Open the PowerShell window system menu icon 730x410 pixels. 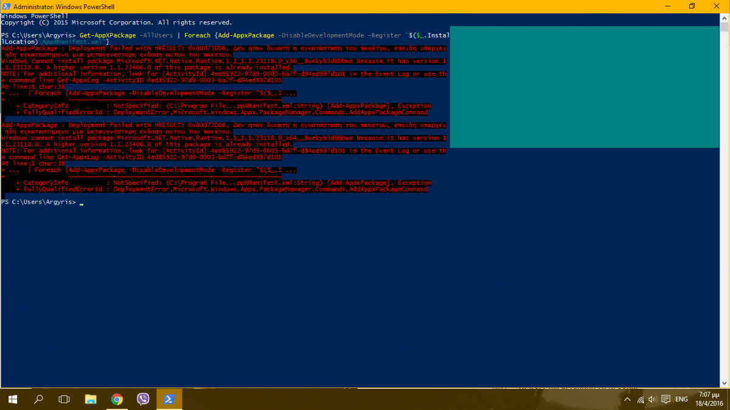(7, 6)
